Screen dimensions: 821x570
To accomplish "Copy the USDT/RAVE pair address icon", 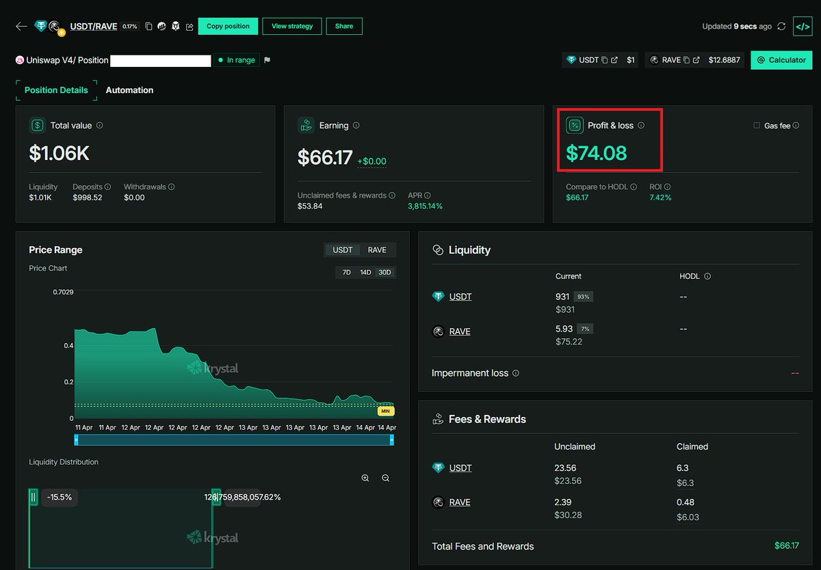I will pos(148,27).
